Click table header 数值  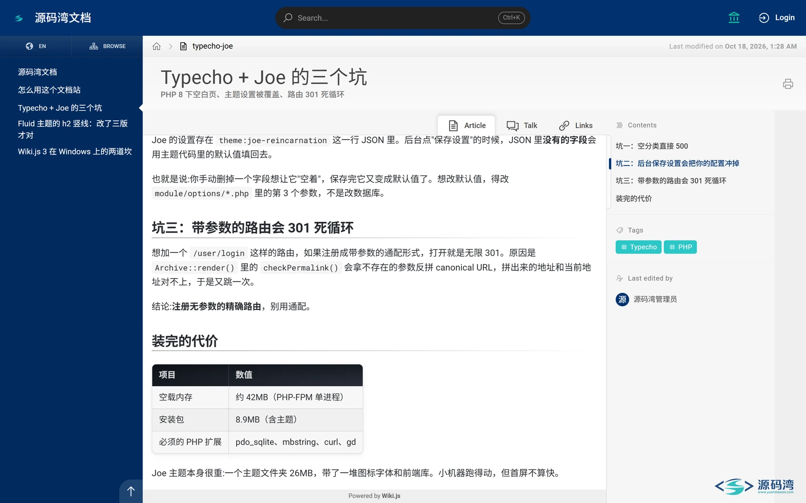tap(296, 375)
